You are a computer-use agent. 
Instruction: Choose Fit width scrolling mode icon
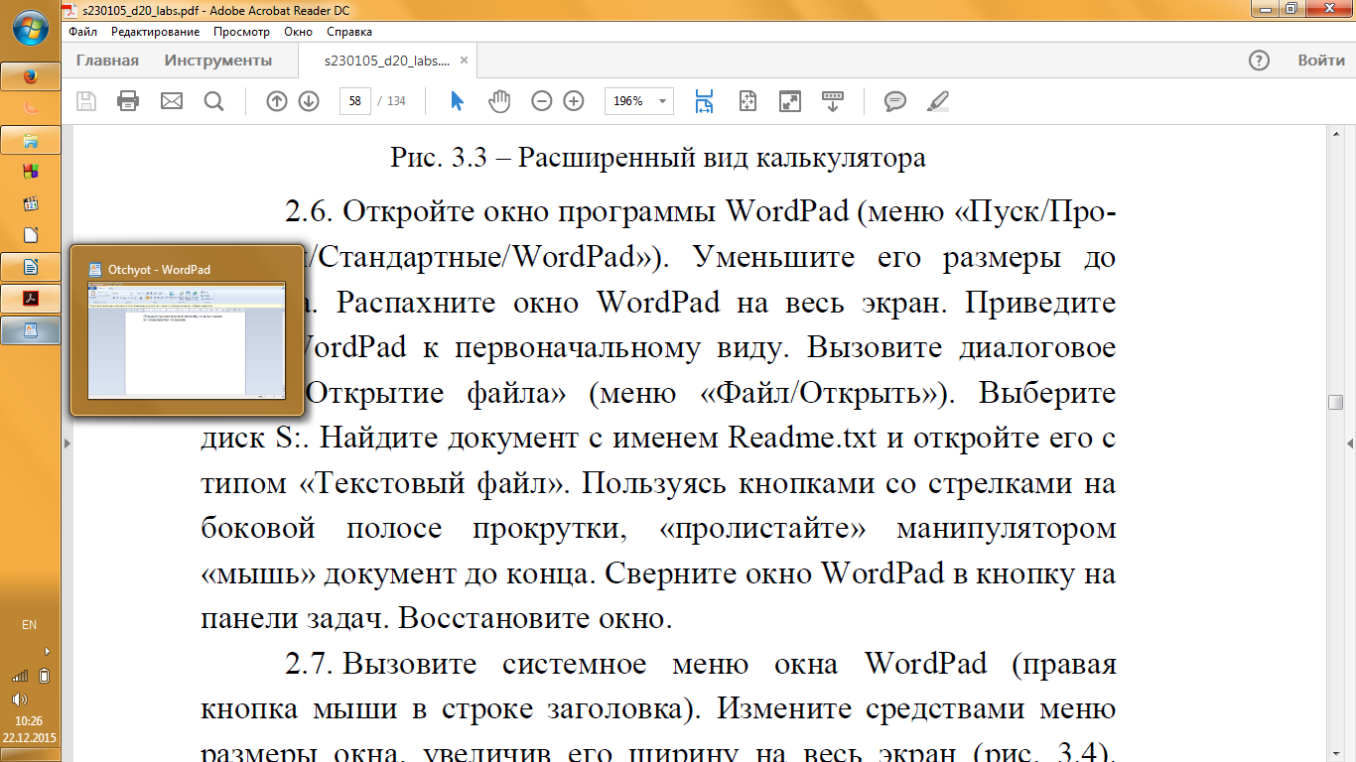[x=705, y=100]
